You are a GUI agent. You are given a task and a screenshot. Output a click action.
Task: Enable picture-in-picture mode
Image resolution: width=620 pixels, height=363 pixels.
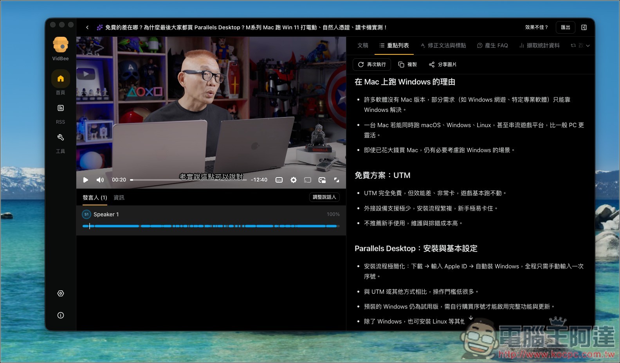pyautogui.click(x=322, y=180)
